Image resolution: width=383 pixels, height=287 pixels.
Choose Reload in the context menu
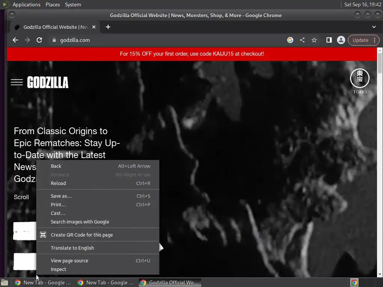click(x=98, y=183)
